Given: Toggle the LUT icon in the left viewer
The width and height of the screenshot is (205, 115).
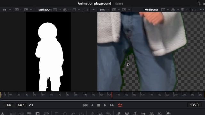Looking at the screenshot, I should 65,10.
